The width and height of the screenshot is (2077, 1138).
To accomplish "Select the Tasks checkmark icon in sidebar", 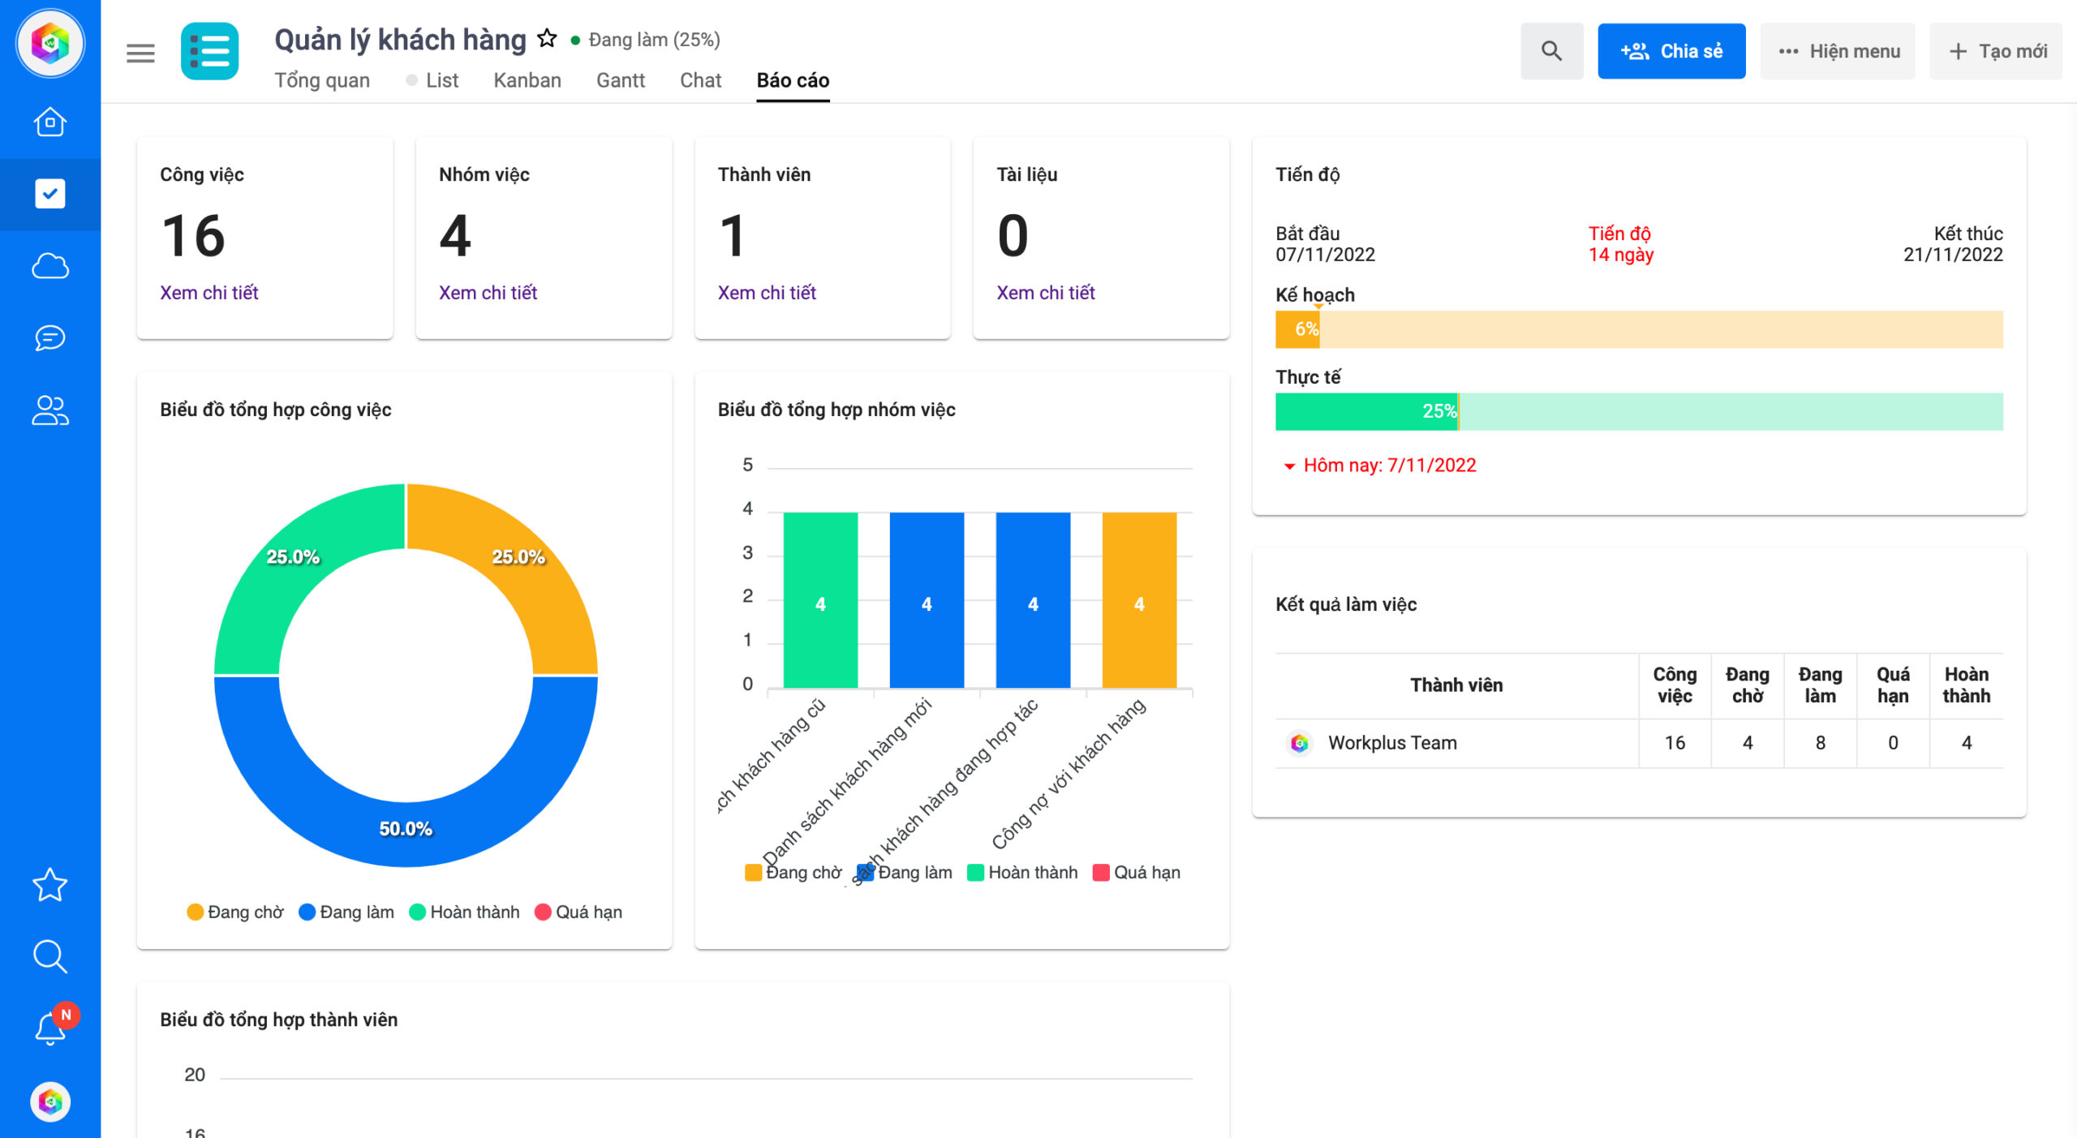I will [50, 194].
